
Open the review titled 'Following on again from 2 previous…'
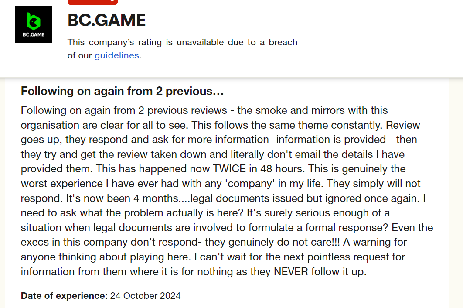[123, 92]
